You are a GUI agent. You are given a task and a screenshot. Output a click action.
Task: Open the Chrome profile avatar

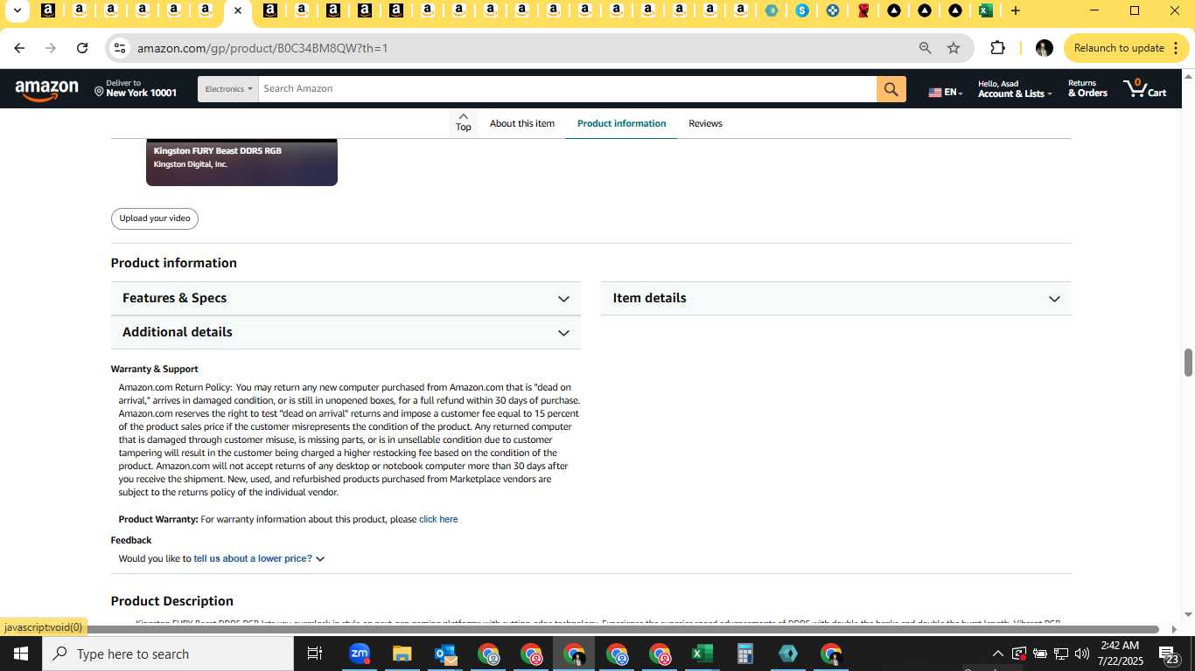pyautogui.click(x=1044, y=48)
